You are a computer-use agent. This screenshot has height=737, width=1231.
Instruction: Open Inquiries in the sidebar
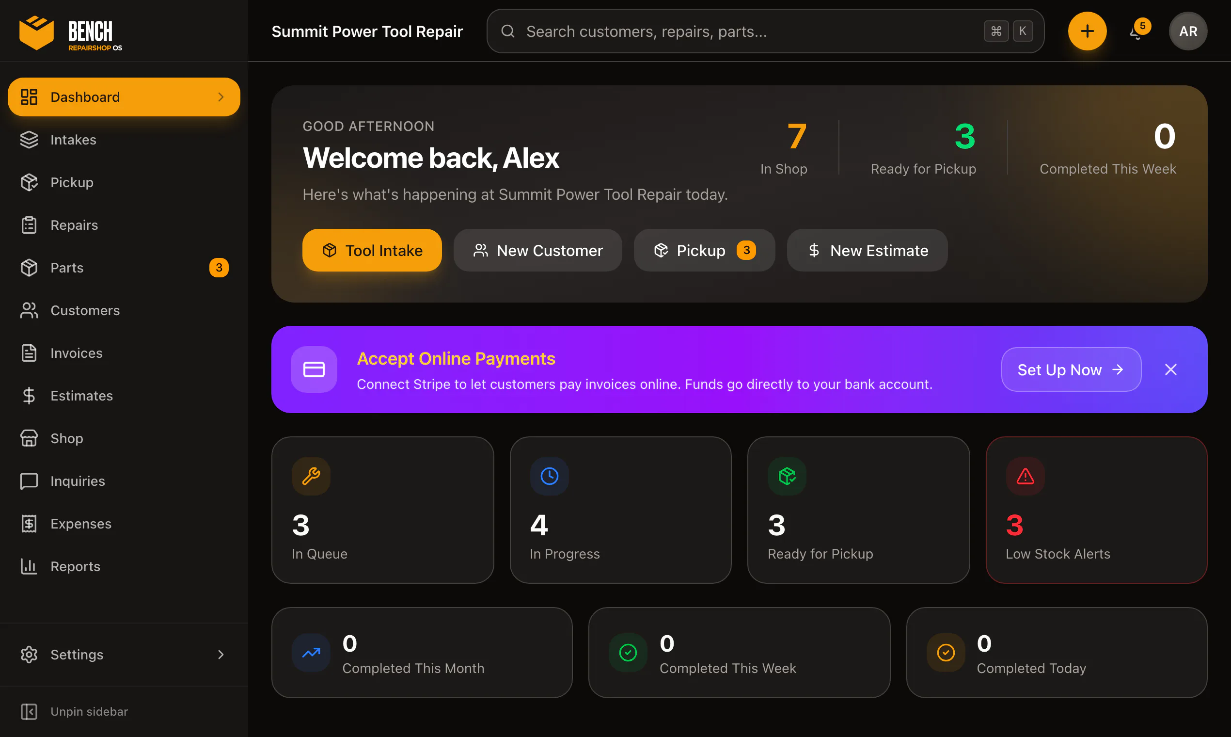pyautogui.click(x=124, y=481)
